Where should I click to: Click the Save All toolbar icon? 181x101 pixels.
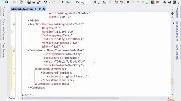(x=39, y=2)
